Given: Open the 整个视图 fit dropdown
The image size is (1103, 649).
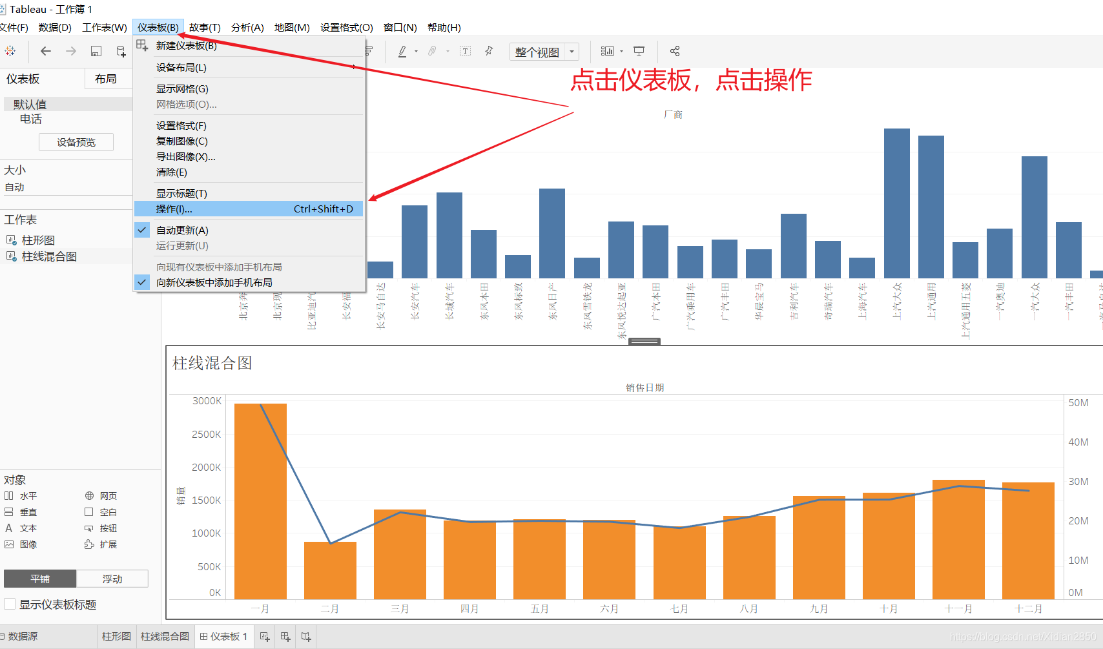Looking at the screenshot, I should point(544,52).
